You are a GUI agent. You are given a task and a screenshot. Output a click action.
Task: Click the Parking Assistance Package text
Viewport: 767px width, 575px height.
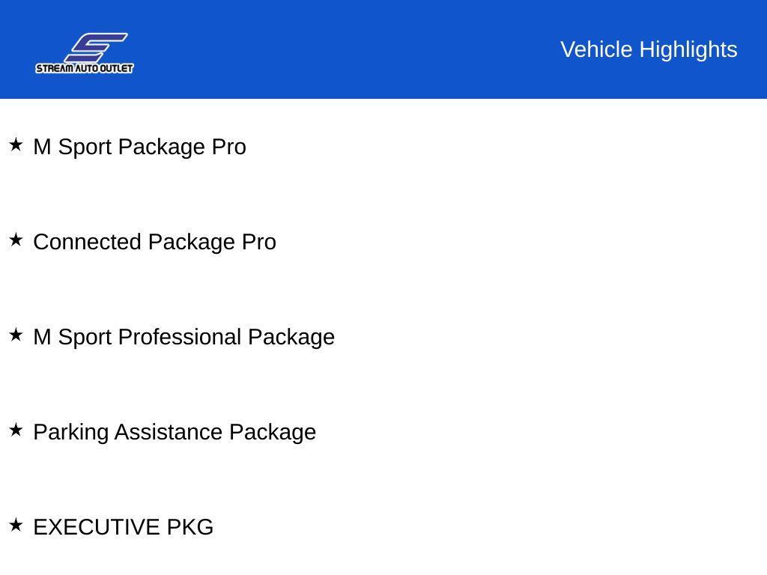pos(175,432)
